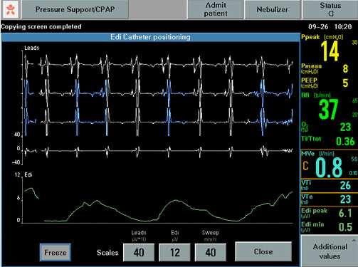Open the Pressure Support/CPAP mode menu
Screen dimensions: 358x267
[x=75, y=9]
